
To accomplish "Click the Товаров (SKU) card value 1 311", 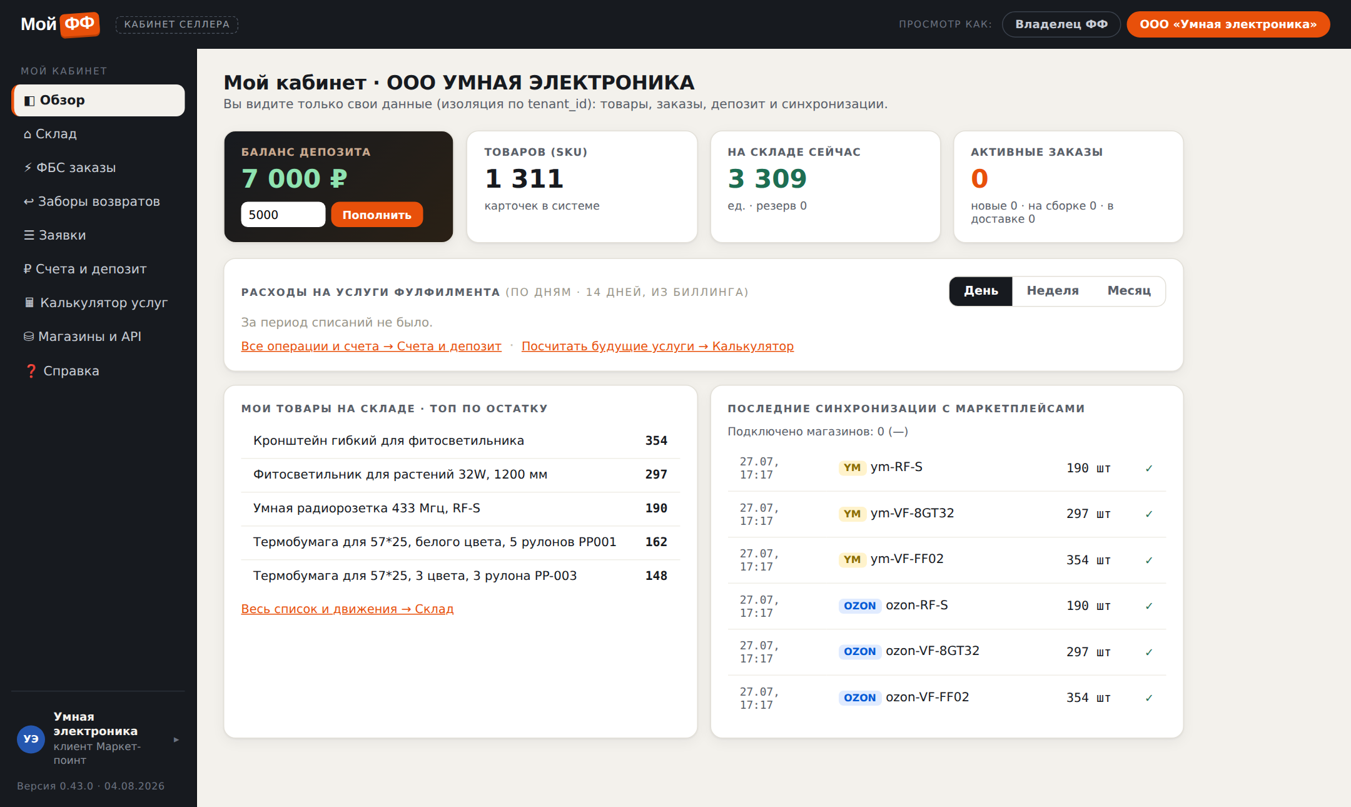I will [524, 179].
